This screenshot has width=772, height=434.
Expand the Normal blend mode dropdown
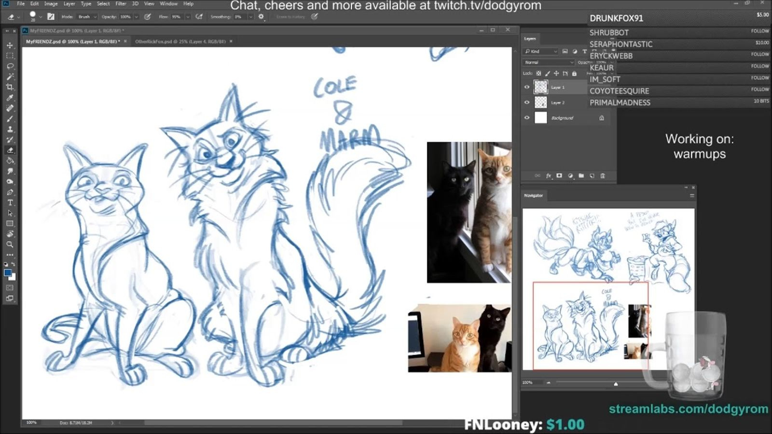click(549, 63)
